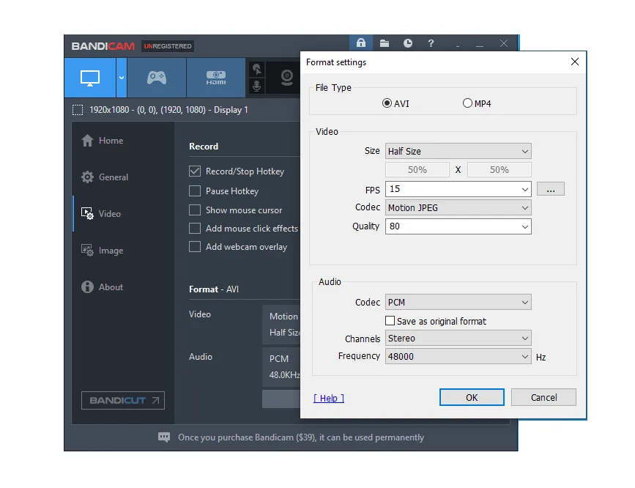Open FPS dropdown
635x488 pixels.
pyautogui.click(x=458, y=189)
